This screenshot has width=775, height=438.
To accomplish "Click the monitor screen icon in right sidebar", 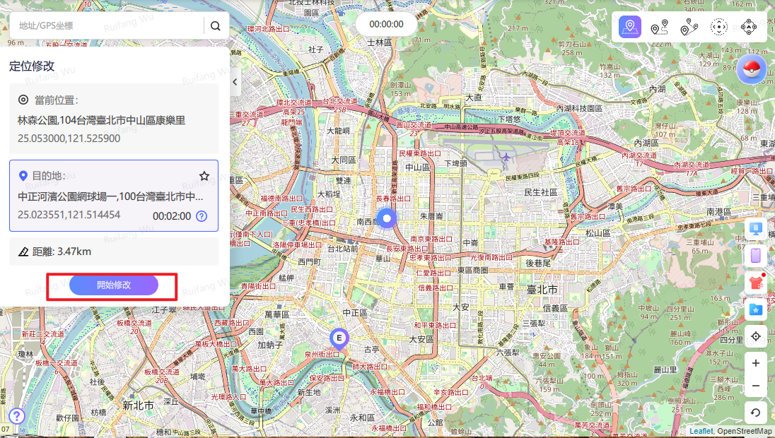I will click(x=755, y=229).
